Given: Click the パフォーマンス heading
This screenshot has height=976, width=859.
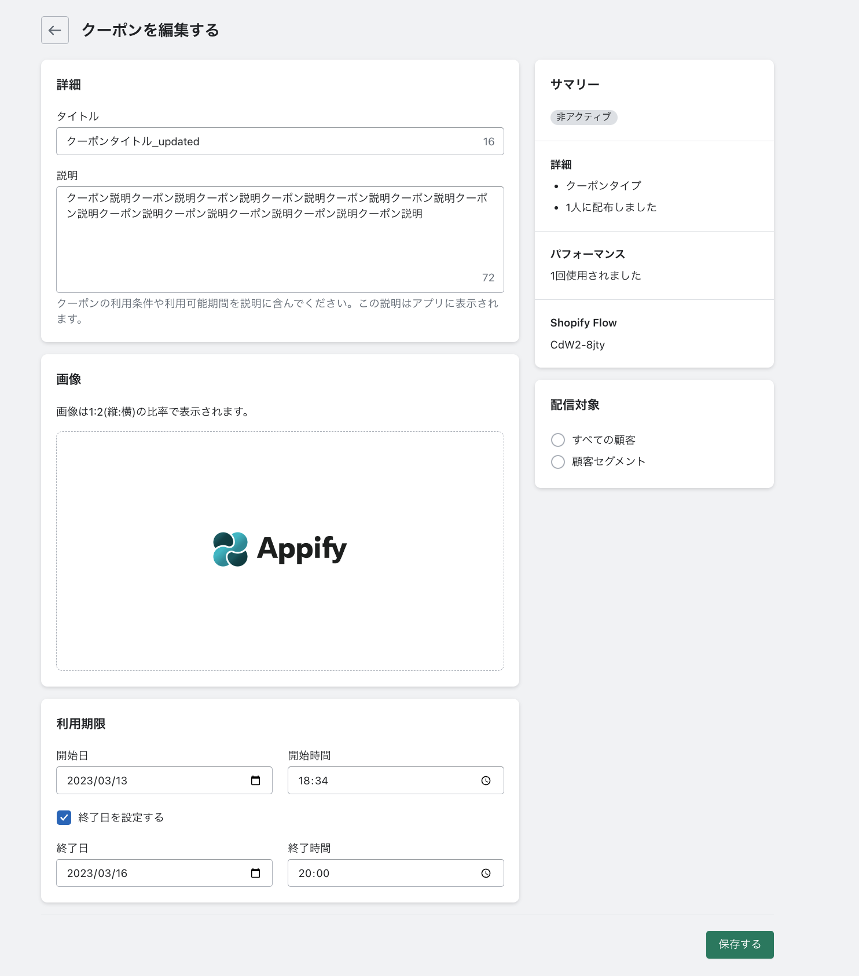Looking at the screenshot, I should (588, 254).
